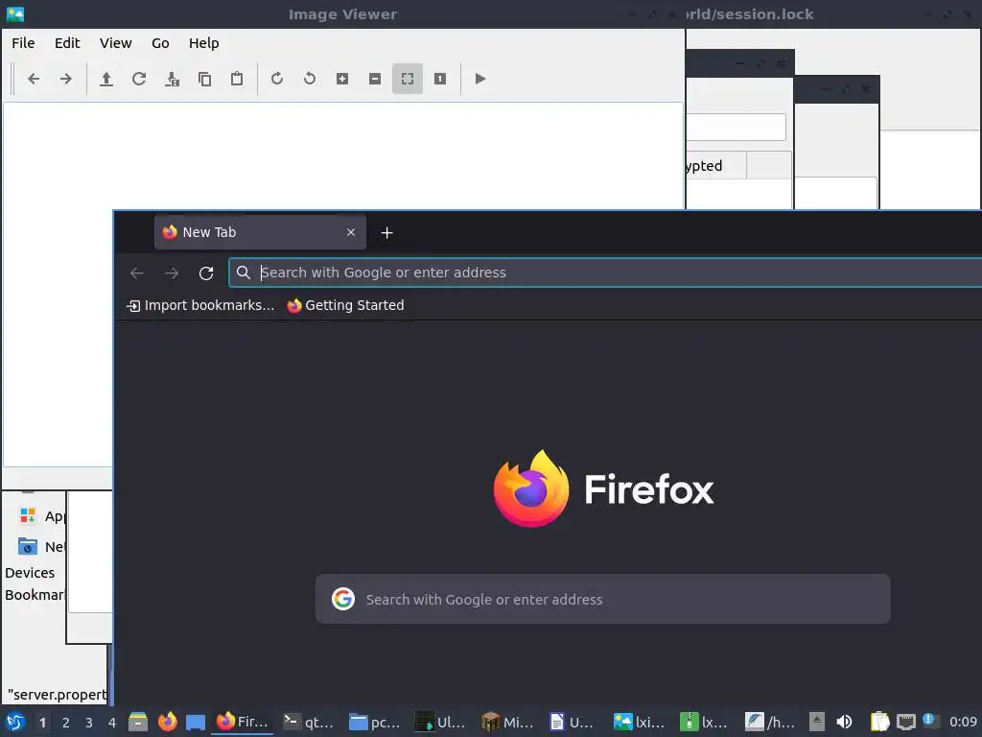Click the Network folder icon in file manager sidebar
Image resolution: width=982 pixels, height=737 pixels.
tap(28, 546)
